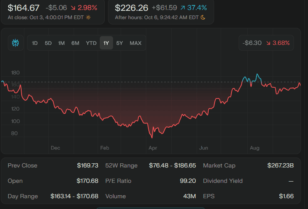Click the $164.67 closing price

point(24,8)
